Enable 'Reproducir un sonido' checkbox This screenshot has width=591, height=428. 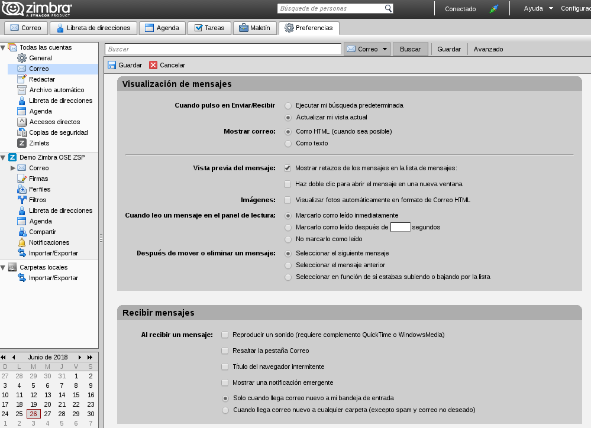(225, 335)
